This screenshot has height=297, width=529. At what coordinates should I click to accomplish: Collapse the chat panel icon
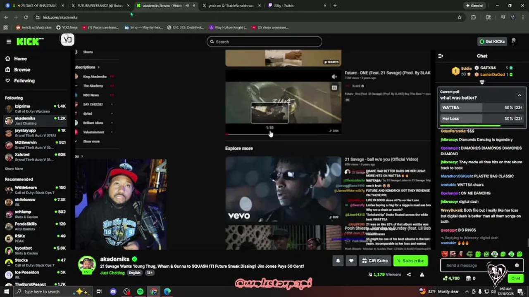441,56
